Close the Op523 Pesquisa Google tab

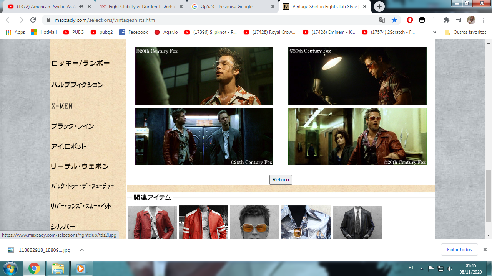click(x=273, y=7)
